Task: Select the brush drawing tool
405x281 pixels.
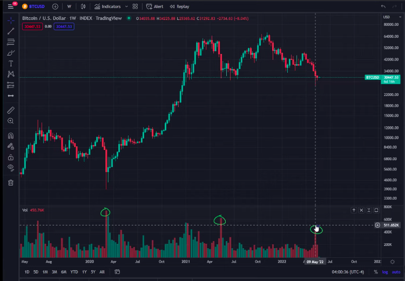Action: (x=11, y=53)
